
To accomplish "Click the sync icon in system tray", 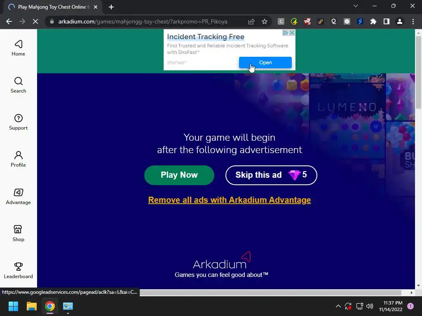I will (348, 306).
